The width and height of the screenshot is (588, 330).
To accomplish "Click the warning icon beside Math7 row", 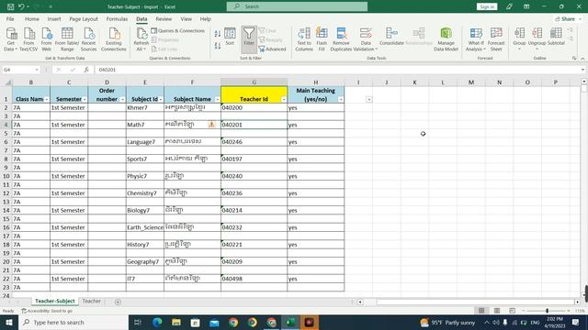I will pyautogui.click(x=211, y=125).
